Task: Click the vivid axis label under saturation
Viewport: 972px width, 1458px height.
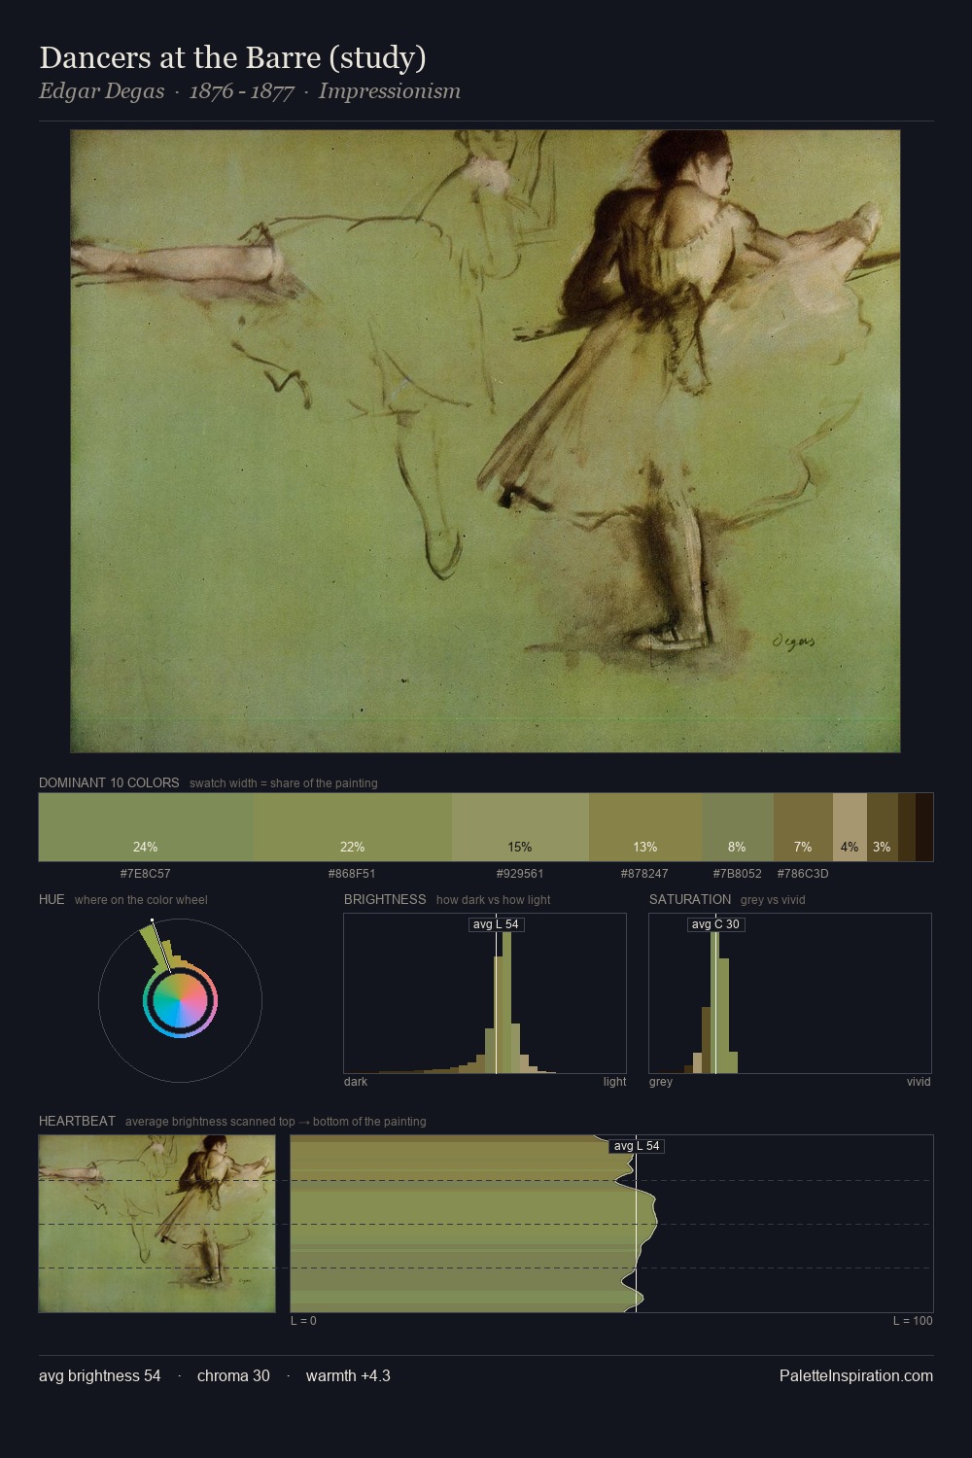Action: (919, 1082)
